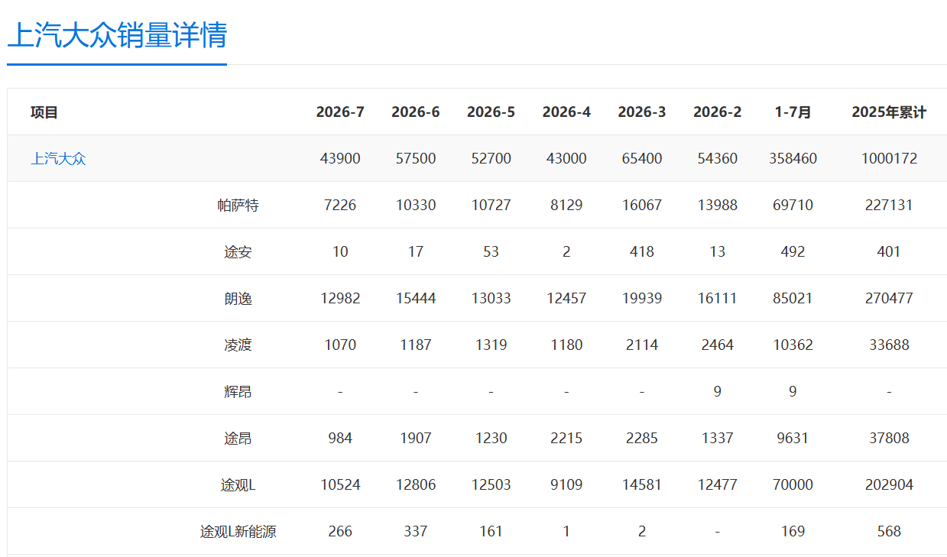
Task: Click the 54360 total for 2026-2
Action: pos(717,159)
